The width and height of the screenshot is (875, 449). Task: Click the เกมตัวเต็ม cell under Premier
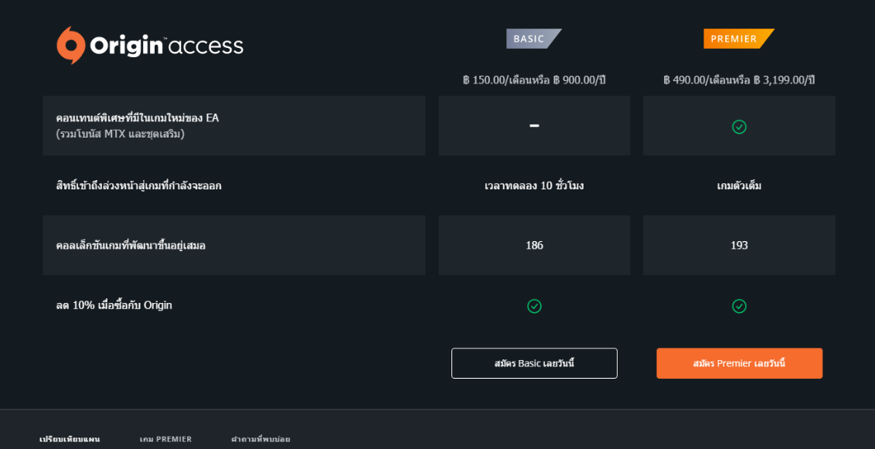739,185
